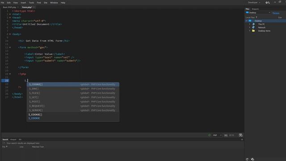Screen dimensions: 286x161
Task: Switch to the Basic PHP.php tab
Action: 9,7
